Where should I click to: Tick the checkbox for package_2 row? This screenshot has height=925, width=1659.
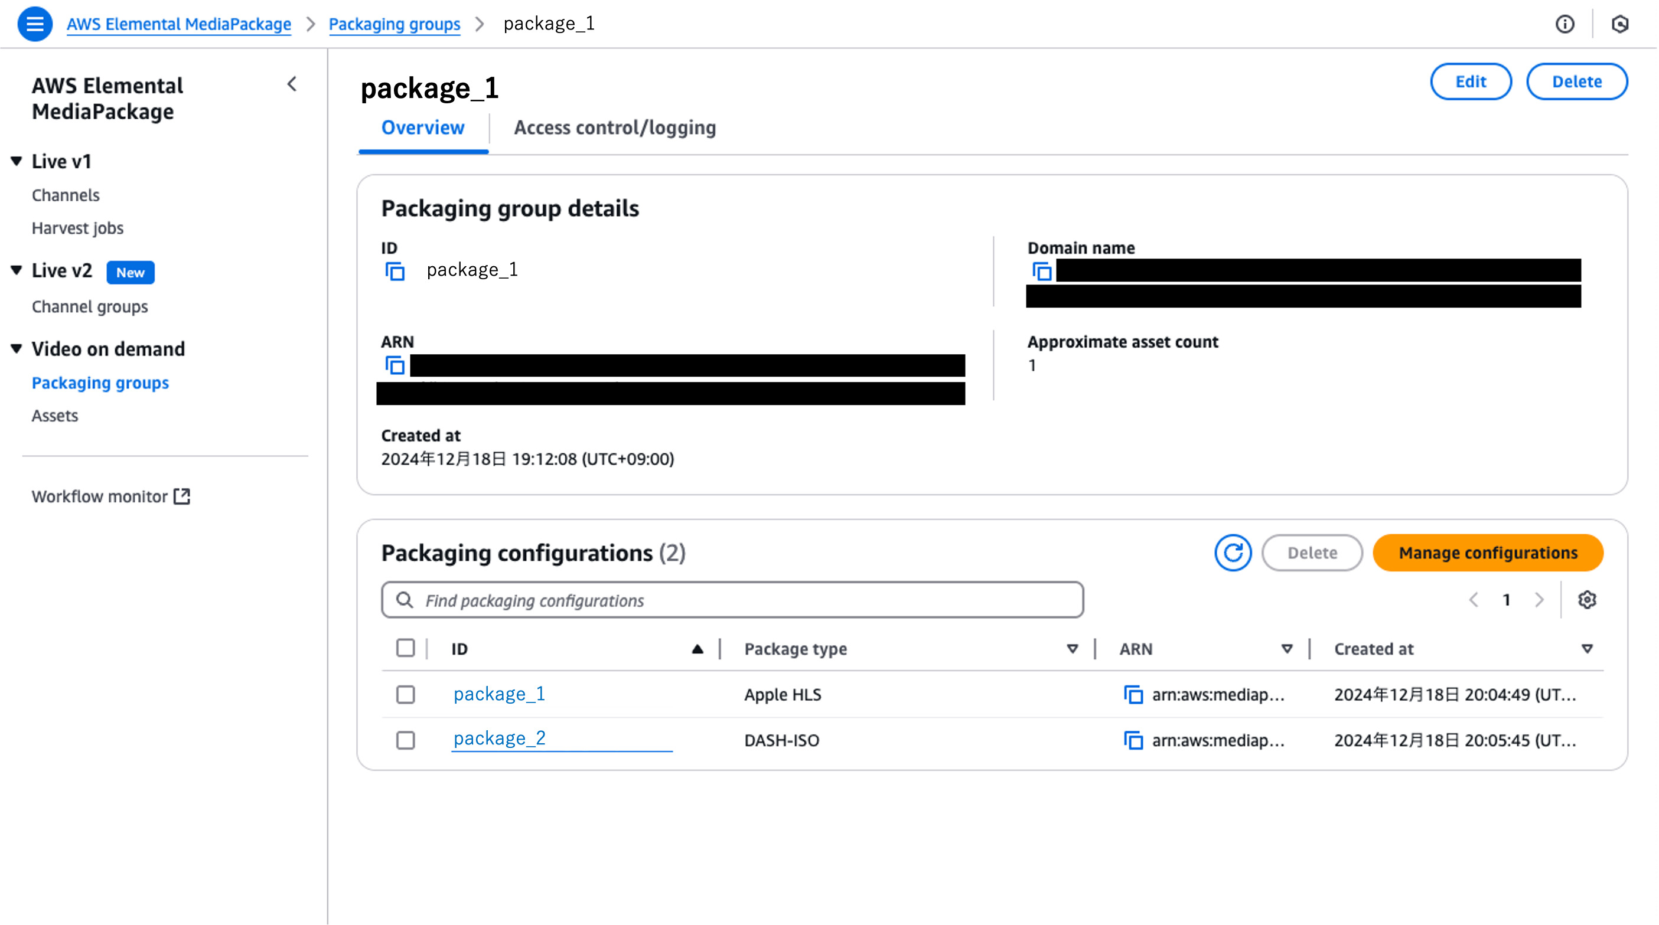[x=405, y=740]
